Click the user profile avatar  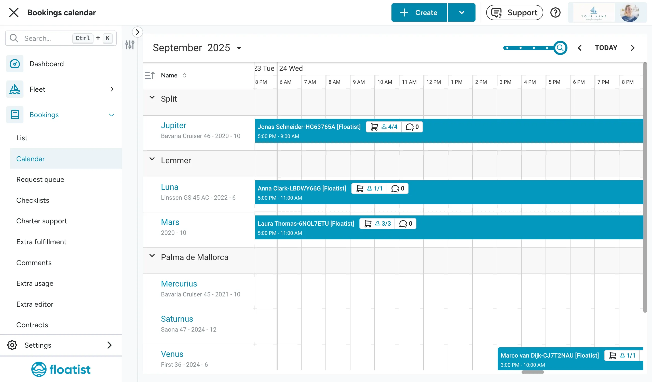coord(630,12)
